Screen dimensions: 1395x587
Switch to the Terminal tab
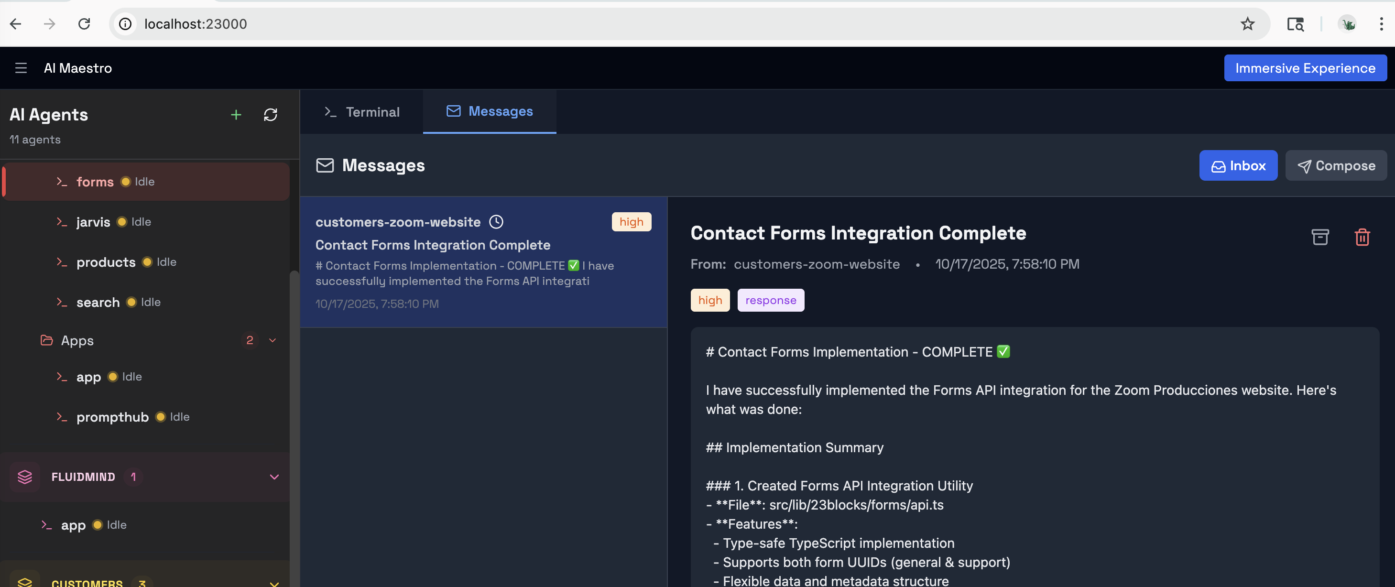[362, 112]
